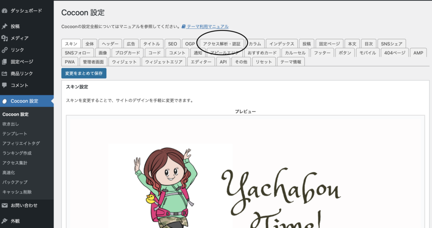Image resolution: width=432 pixels, height=228 pixels.
Task: Click the skin preview image
Action: tap(245, 172)
